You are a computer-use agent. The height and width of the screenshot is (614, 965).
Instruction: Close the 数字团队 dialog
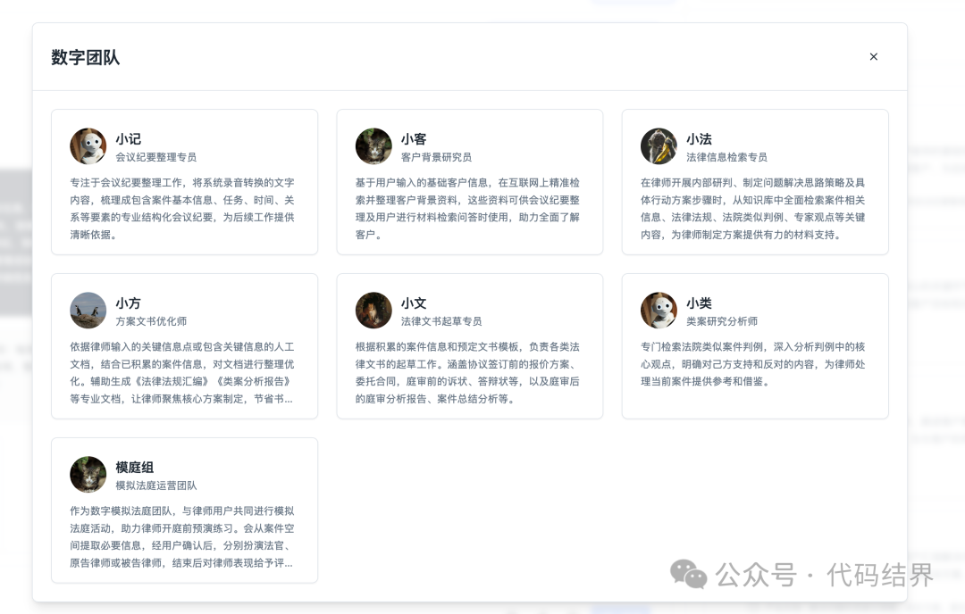coord(873,57)
